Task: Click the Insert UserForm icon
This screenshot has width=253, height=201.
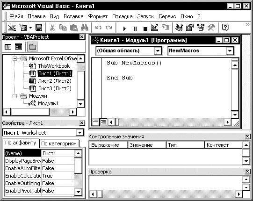Action: pyautogui.click(x=23, y=28)
